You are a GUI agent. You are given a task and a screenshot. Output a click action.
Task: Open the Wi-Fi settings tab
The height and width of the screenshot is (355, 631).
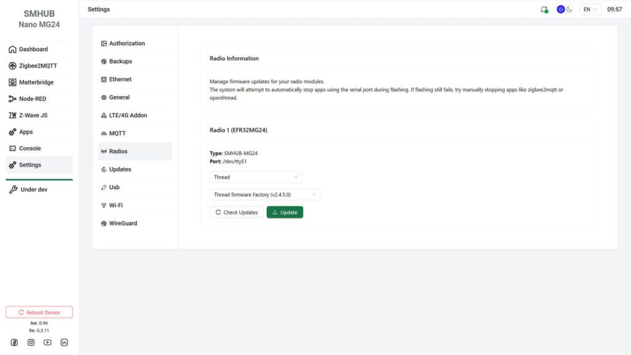[x=115, y=205]
